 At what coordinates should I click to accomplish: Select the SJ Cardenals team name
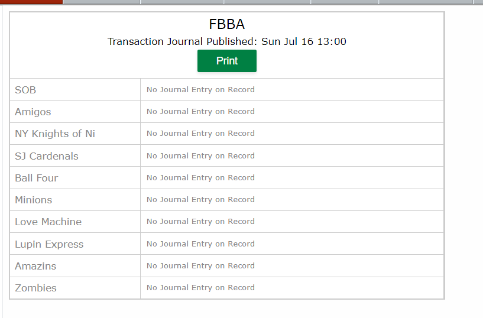47,156
